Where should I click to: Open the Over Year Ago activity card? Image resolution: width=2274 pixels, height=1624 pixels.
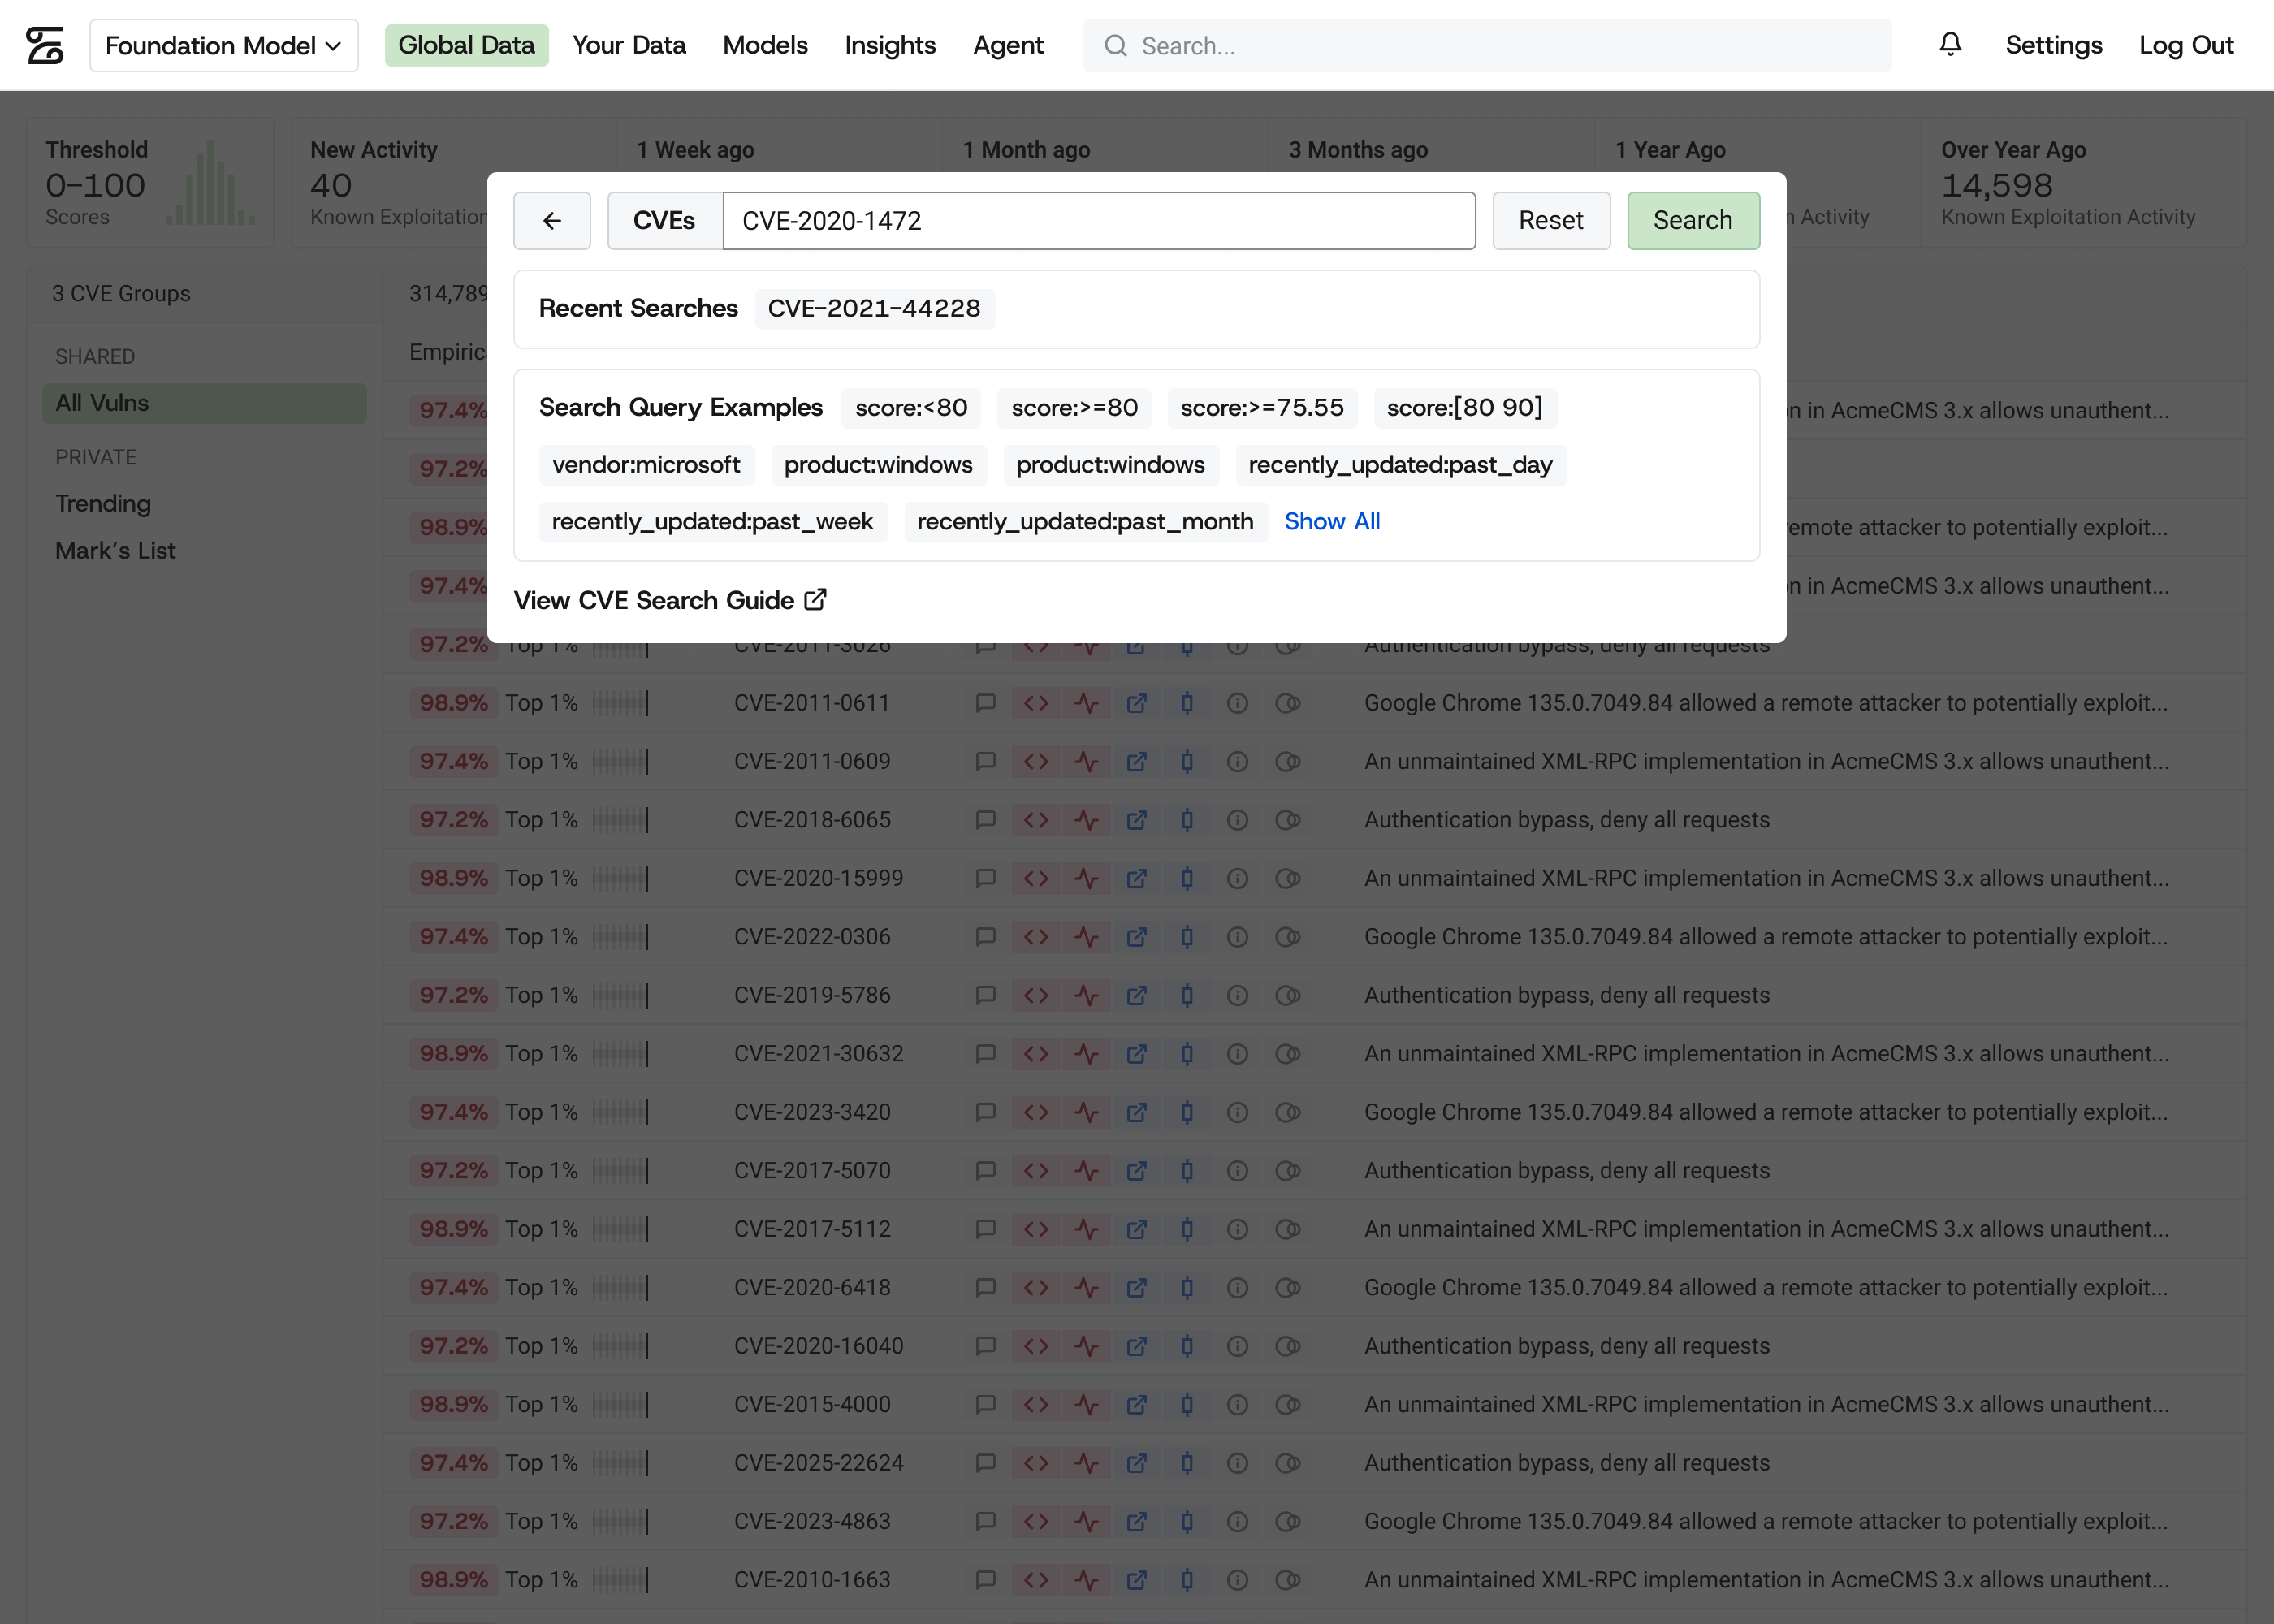pos(2083,182)
